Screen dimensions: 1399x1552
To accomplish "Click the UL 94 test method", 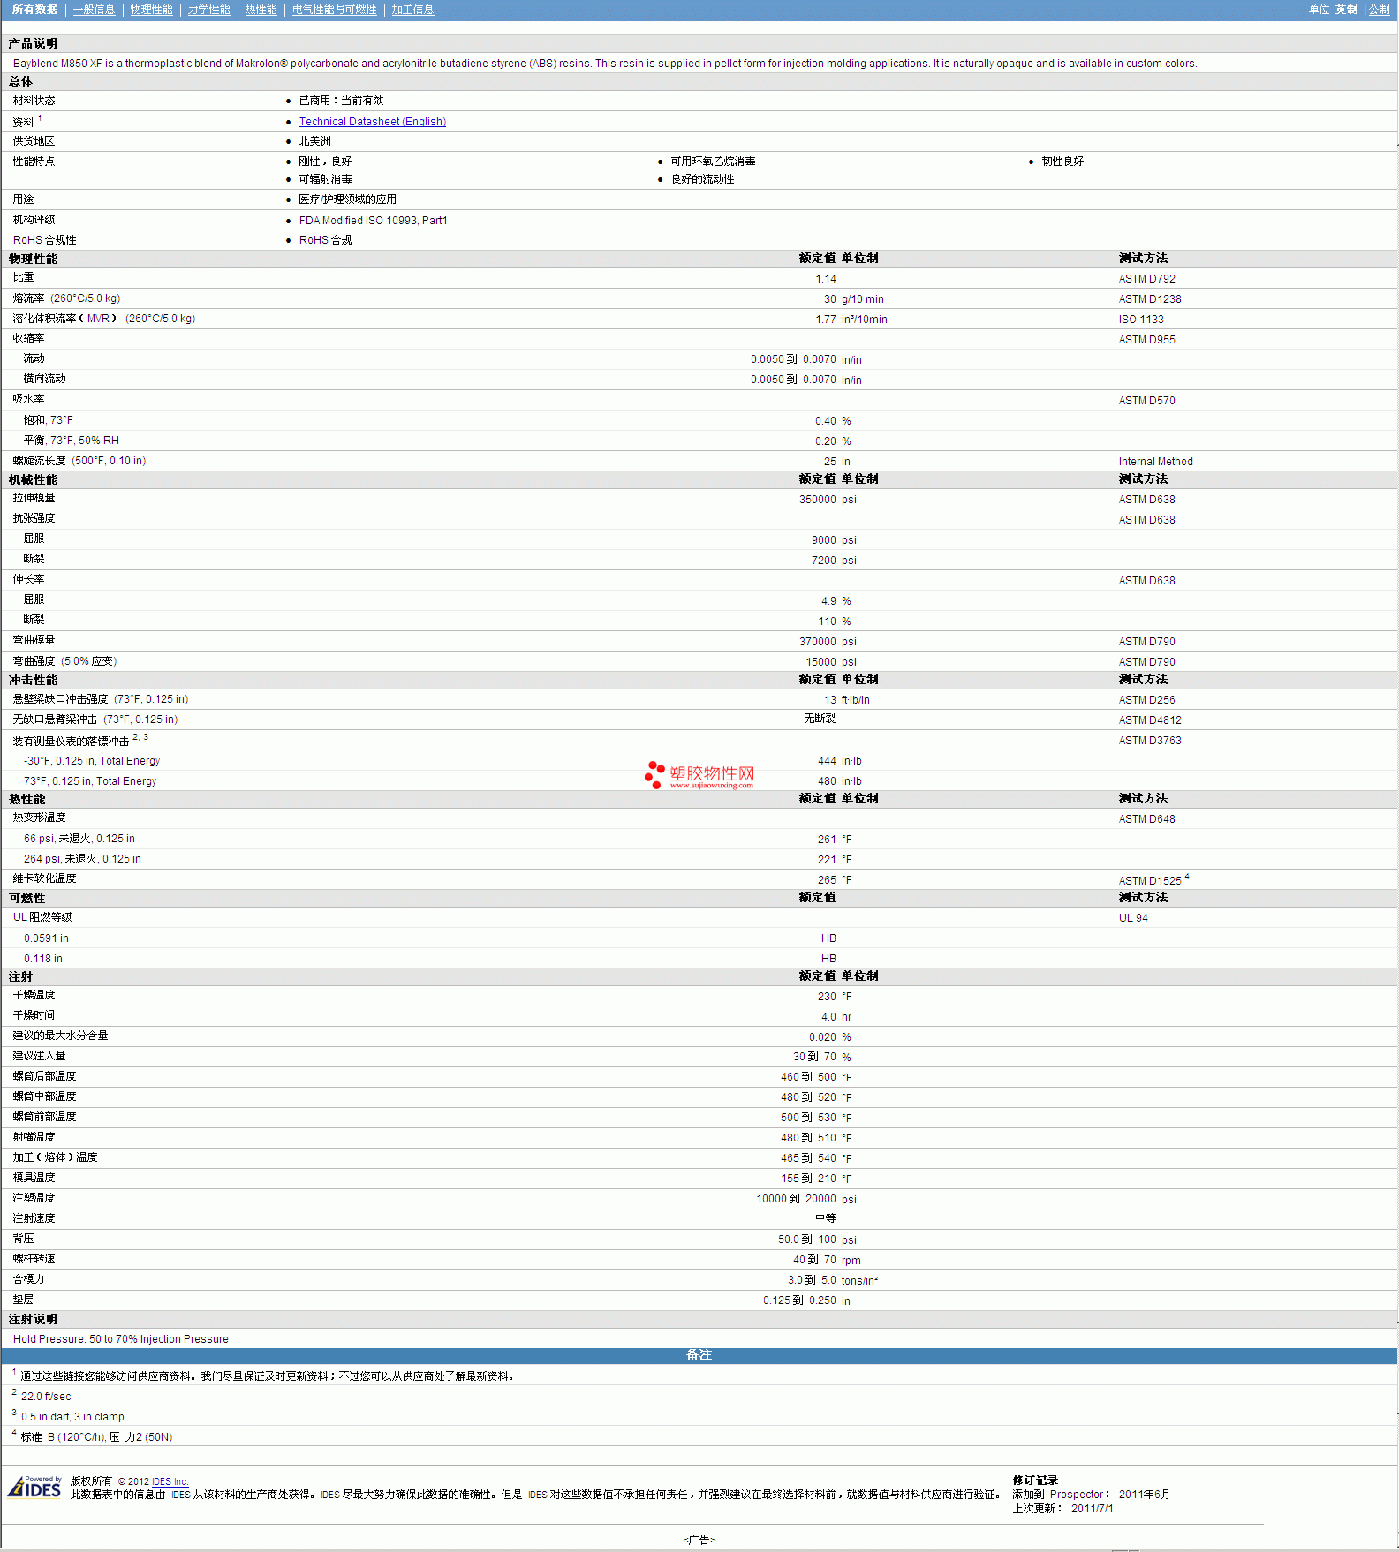I will click(x=1133, y=918).
